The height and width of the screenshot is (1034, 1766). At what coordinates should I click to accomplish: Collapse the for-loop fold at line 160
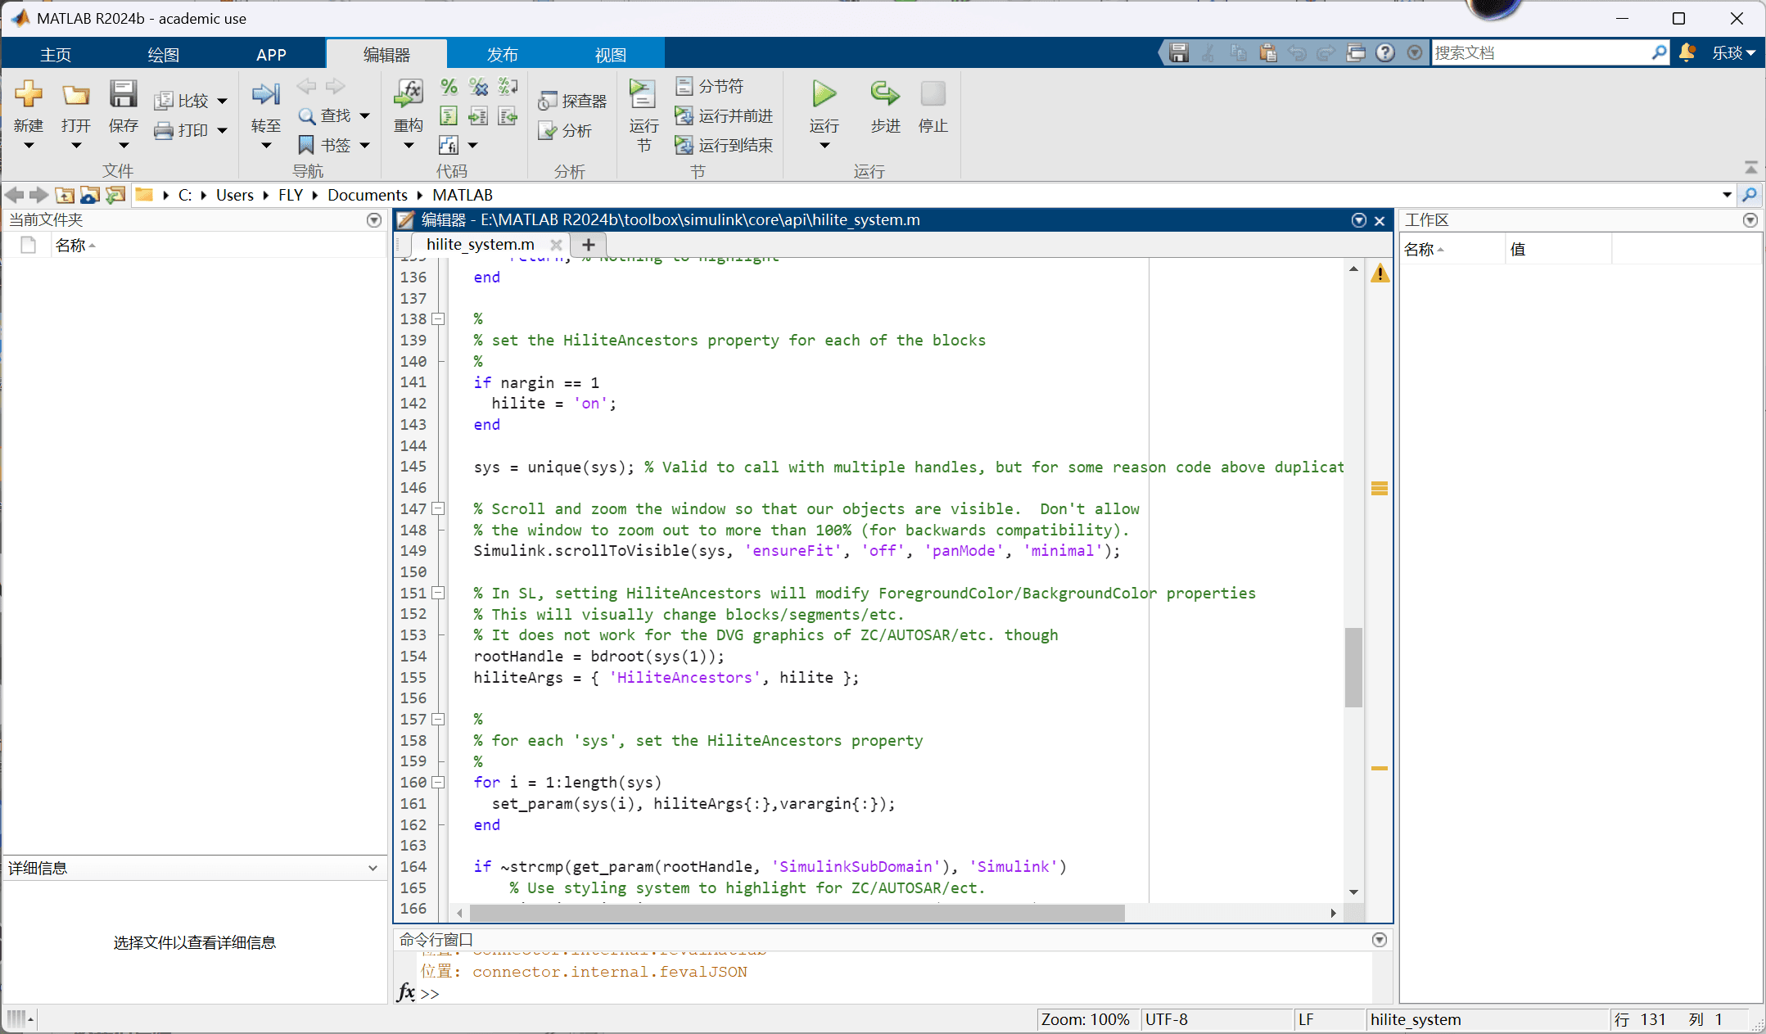coord(439,783)
